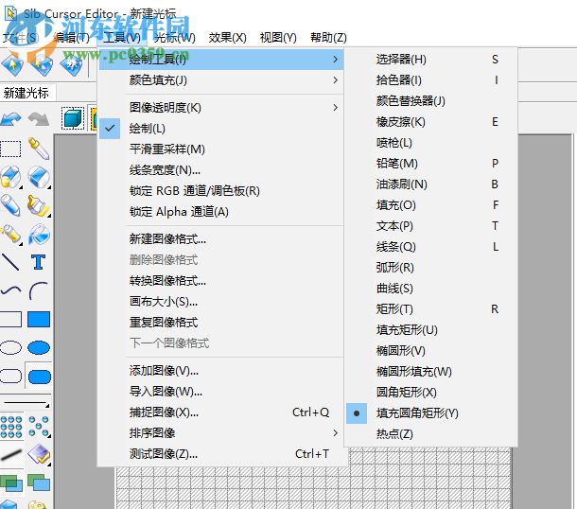Select the filled blue rectangle tool
This screenshot has height=509, width=577.
39,319
